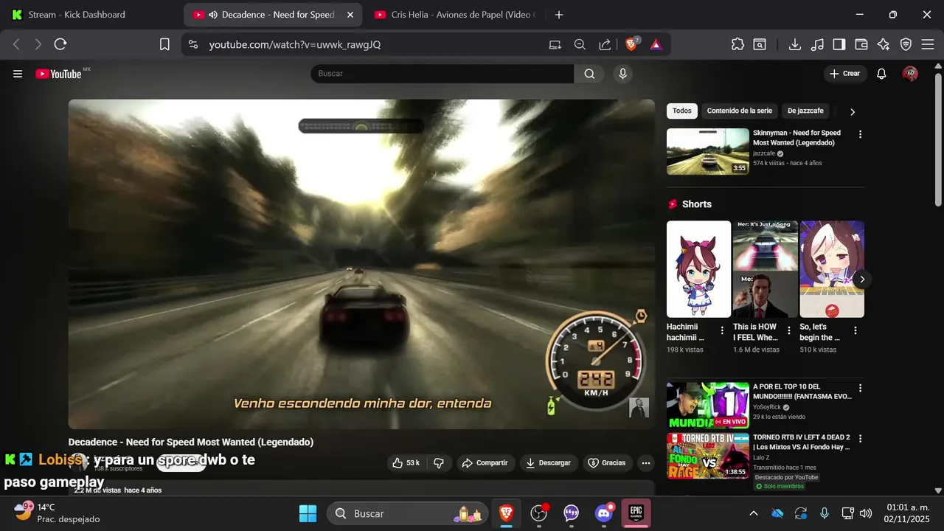Viewport: 944px width, 531px height.
Task: Open the 'So, let's begin the' short thumbnail
Action: click(x=832, y=269)
